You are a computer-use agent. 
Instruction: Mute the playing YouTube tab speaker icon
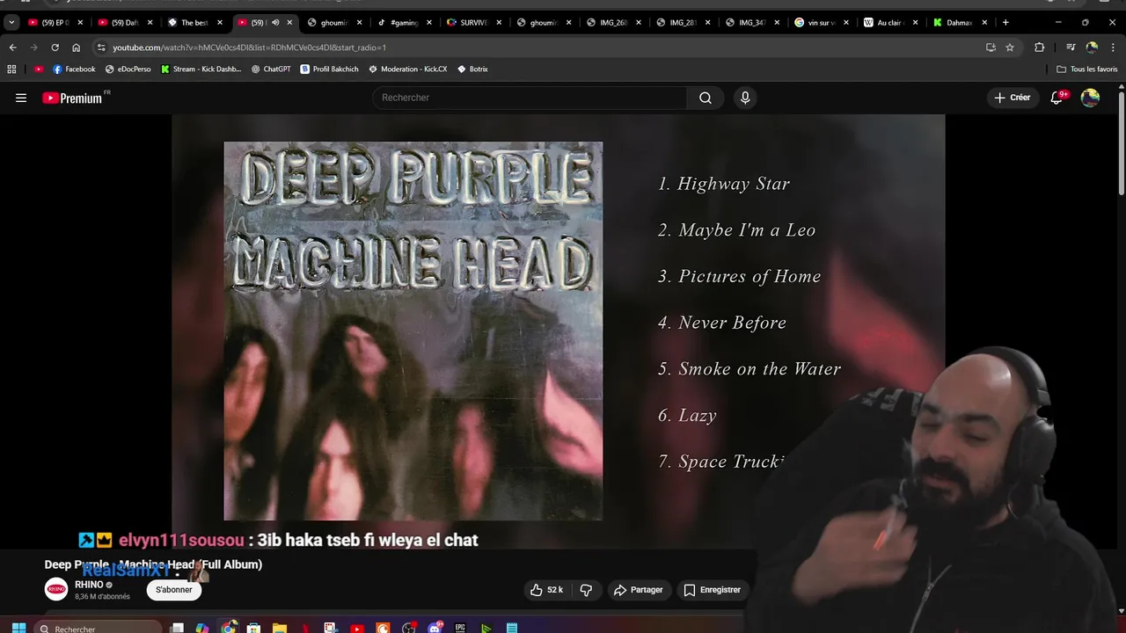click(275, 23)
